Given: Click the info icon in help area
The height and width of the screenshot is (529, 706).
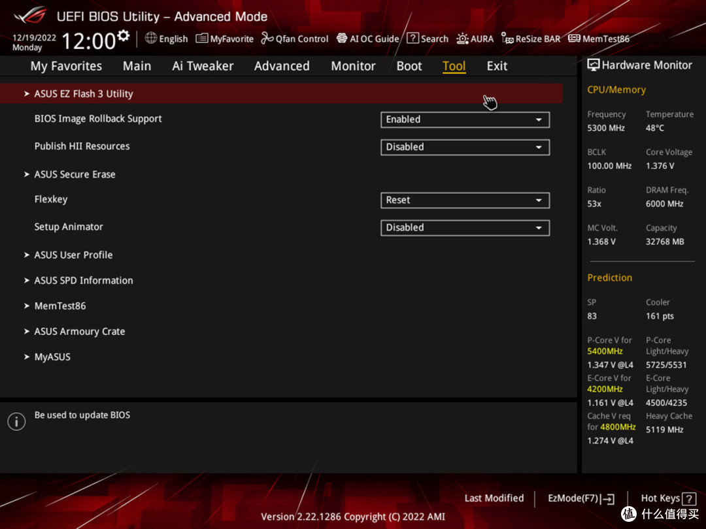Looking at the screenshot, I should click(16, 421).
